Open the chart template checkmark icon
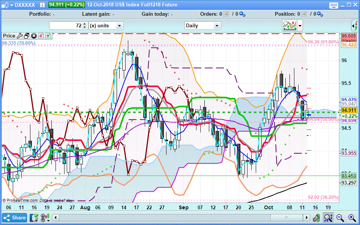Screen dimensions: 360x225 point(34,218)
